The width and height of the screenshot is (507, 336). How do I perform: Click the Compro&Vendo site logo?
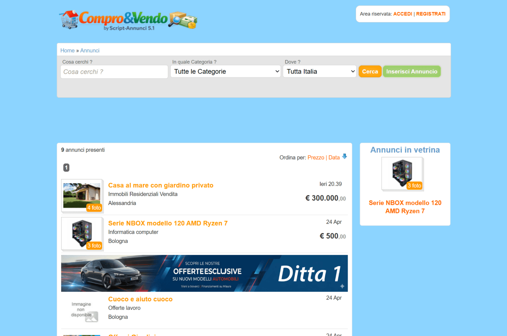(x=128, y=20)
